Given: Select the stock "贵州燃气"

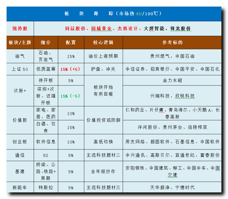Looking at the screenshot, I should (160, 56).
